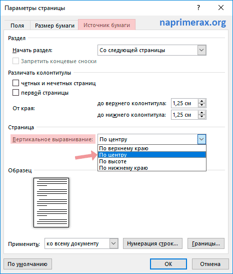The width and height of the screenshot is (233, 274).
Task: Tick the первой страницы checkbox
Action: click(x=15, y=93)
